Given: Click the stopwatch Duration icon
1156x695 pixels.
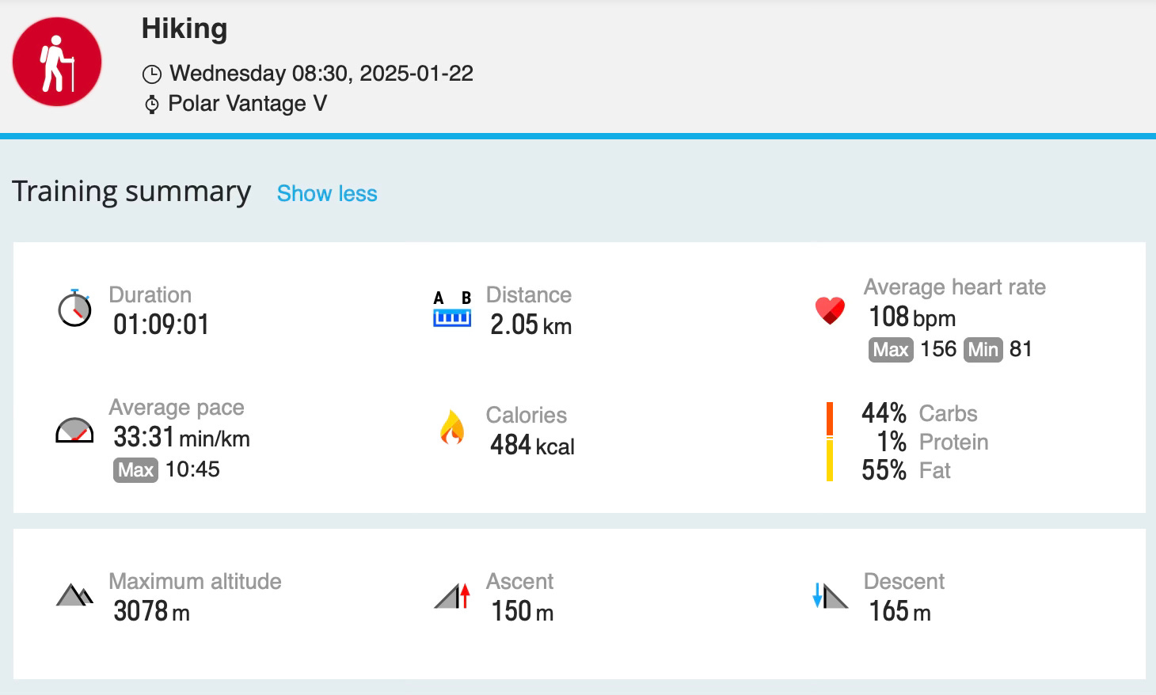Looking at the screenshot, I should [x=75, y=308].
